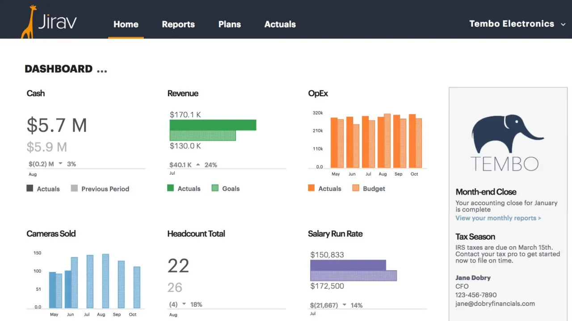
Task: Click the solid purple $150,833 salary bar
Action: coord(348,265)
